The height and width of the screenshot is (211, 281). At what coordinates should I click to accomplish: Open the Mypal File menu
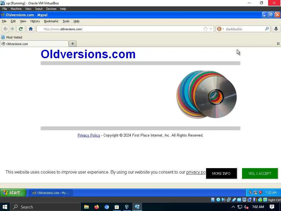(x=4, y=21)
